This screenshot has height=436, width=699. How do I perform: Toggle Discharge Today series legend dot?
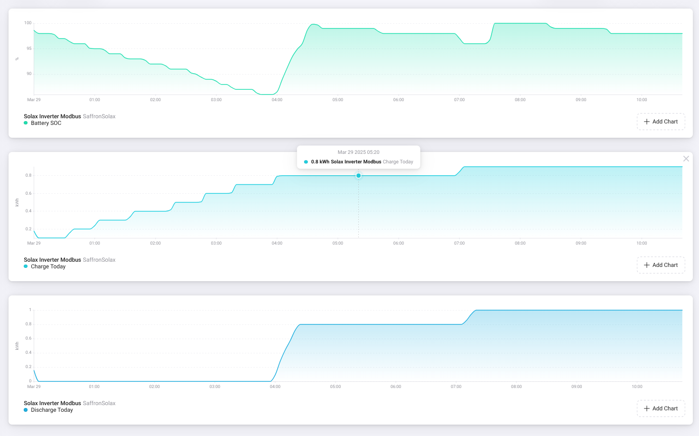point(26,410)
